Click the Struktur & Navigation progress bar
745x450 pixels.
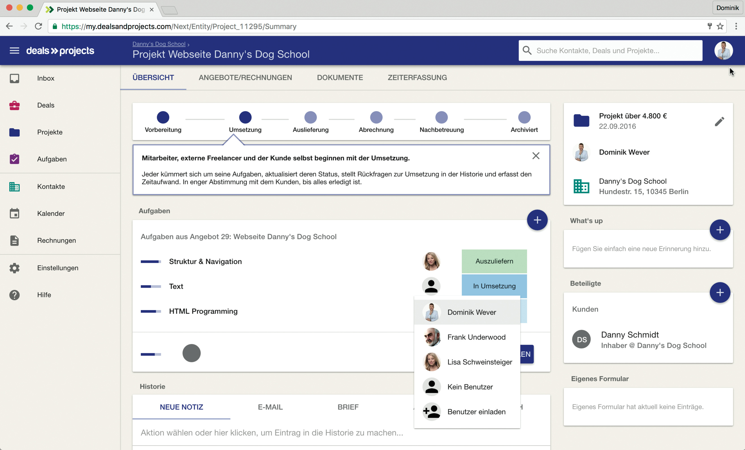tap(151, 261)
